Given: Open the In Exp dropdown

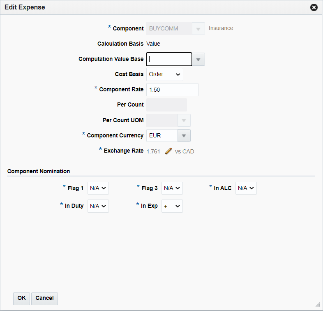Looking at the screenshot, I should point(172,206).
